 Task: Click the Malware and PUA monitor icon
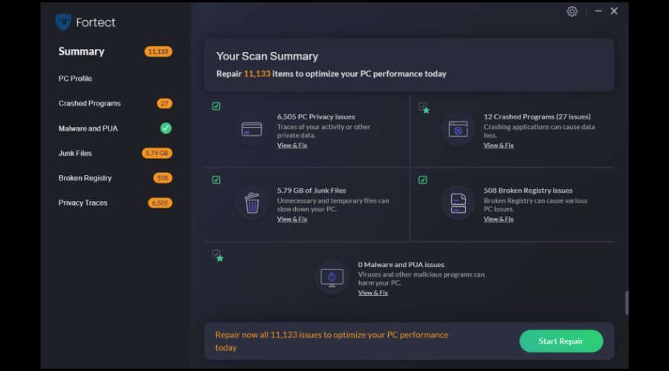click(332, 276)
